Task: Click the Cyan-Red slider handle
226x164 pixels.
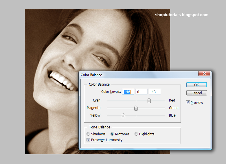Action: pos(149,101)
